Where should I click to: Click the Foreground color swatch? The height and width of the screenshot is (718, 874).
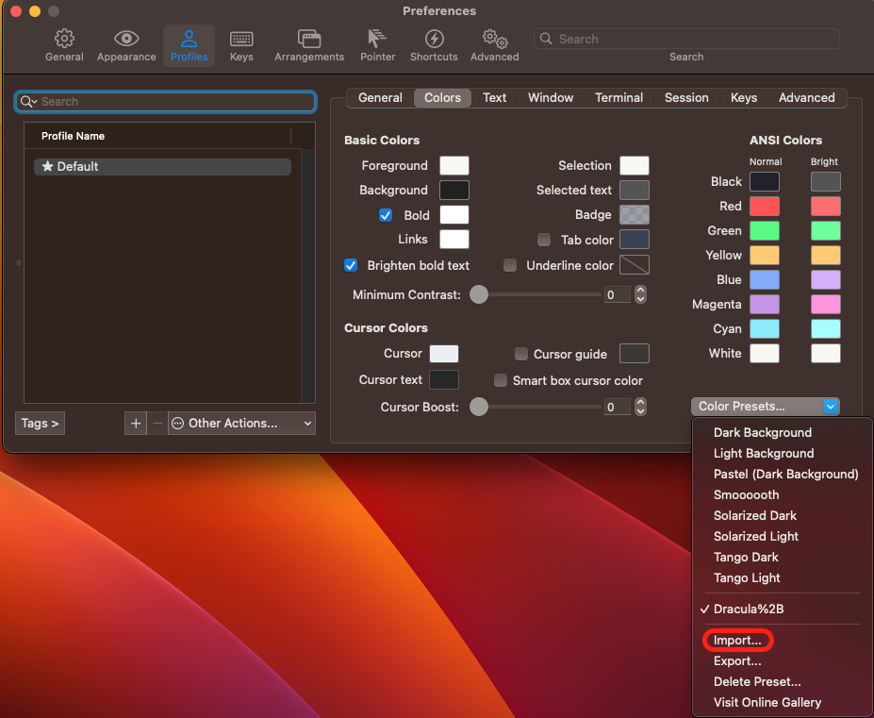[454, 166]
